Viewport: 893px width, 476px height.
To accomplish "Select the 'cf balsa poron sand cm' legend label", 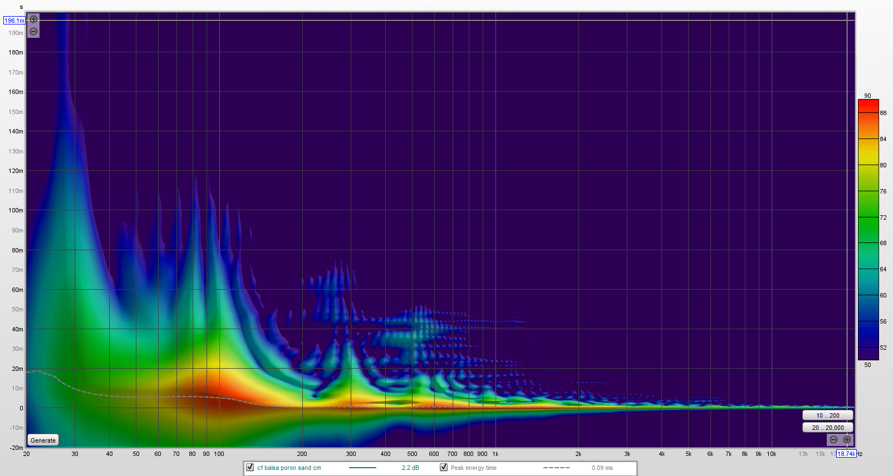I will coord(289,468).
